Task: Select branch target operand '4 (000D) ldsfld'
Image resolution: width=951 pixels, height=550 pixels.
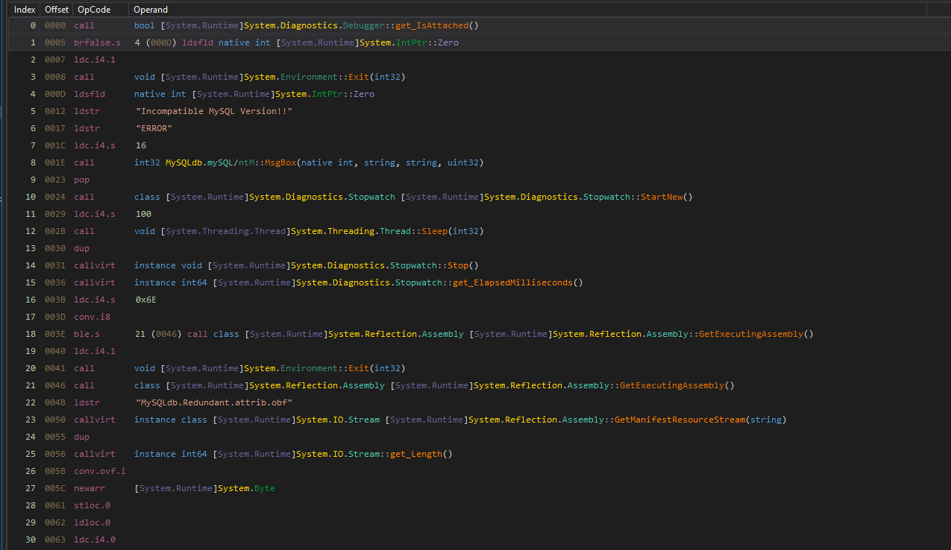Action: click(x=296, y=42)
